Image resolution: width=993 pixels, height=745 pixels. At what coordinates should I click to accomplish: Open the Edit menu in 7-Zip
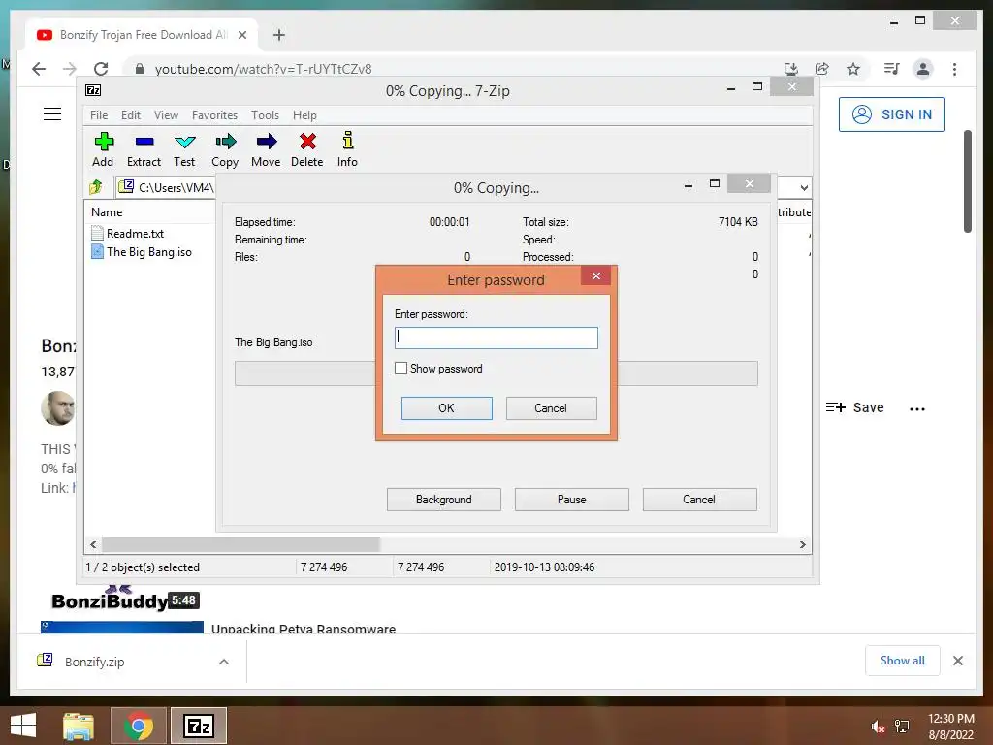(131, 115)
